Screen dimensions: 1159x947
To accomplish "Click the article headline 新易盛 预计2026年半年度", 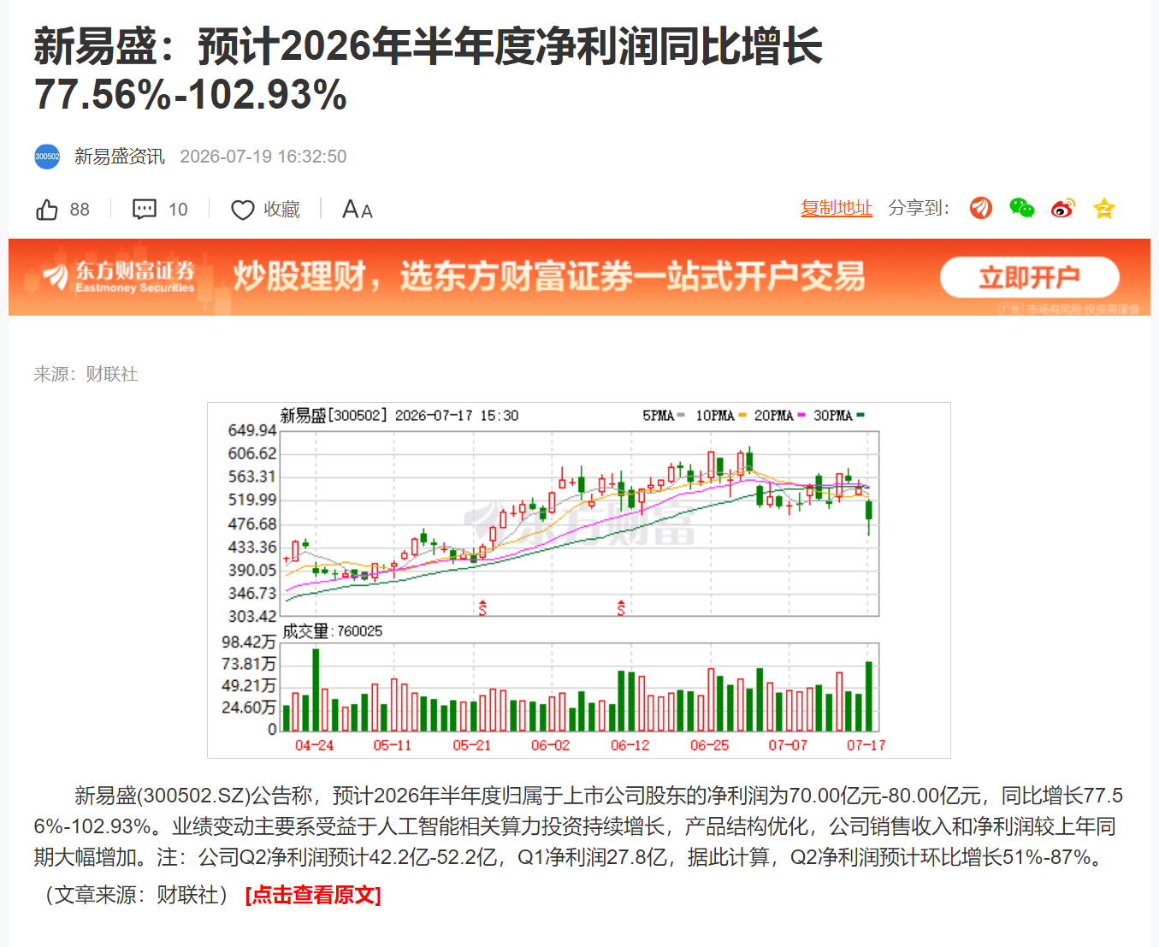I will tap(429, 70).
